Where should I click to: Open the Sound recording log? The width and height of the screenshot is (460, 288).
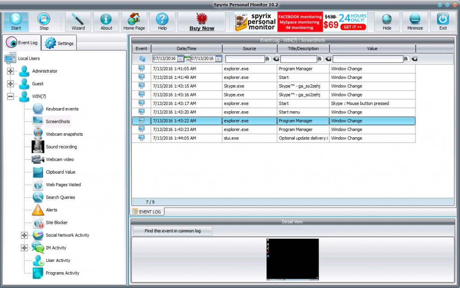click(x=61, y=147)
